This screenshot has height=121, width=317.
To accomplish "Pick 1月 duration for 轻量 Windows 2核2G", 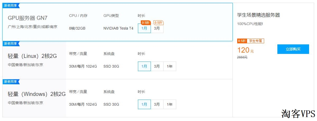I will point(144,104).
